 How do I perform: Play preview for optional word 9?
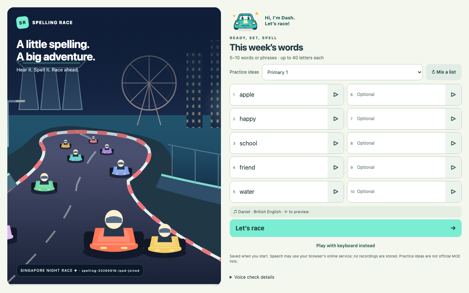coord(453,167)
